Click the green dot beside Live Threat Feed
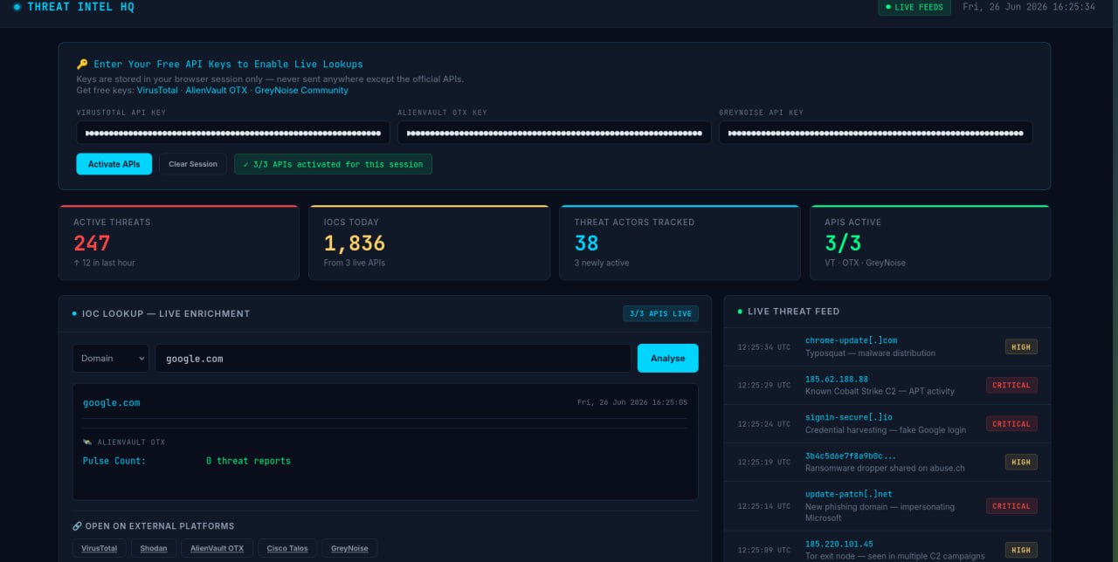1118x562 pixels. [740, 312]
